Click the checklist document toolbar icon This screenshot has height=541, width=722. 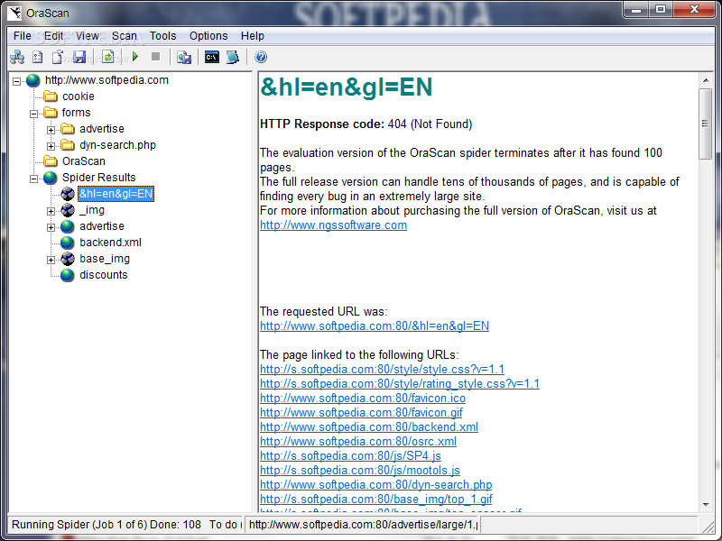pyautogui.click(x=38, y=57)
